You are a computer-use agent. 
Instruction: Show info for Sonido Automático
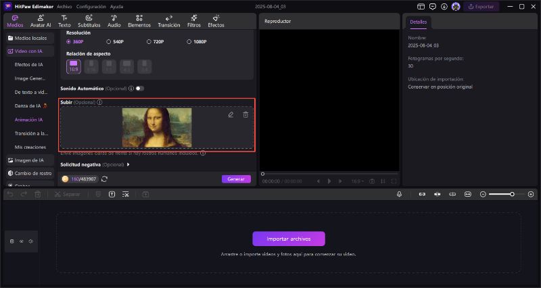tap(131, 89)
